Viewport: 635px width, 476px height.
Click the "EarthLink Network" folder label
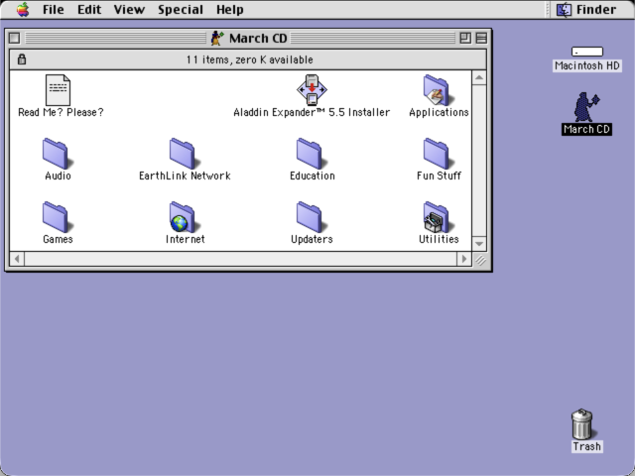click(x=185, y=176)
